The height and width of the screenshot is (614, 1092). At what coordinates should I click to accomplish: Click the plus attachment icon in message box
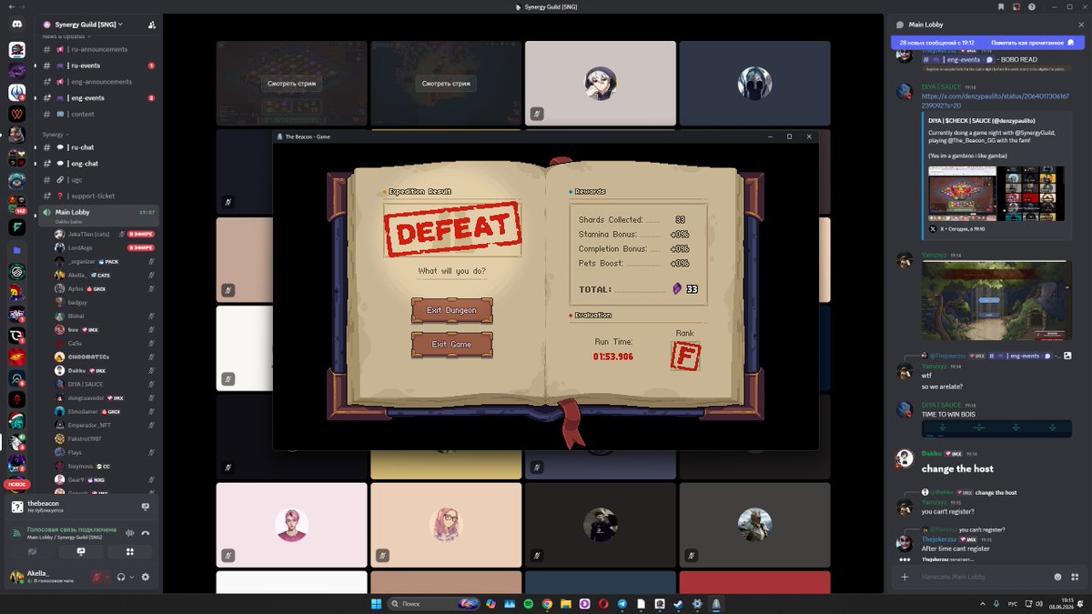(x=905, y=577)
